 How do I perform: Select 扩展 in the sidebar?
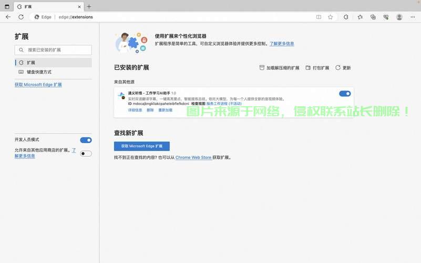pos(53,63)
